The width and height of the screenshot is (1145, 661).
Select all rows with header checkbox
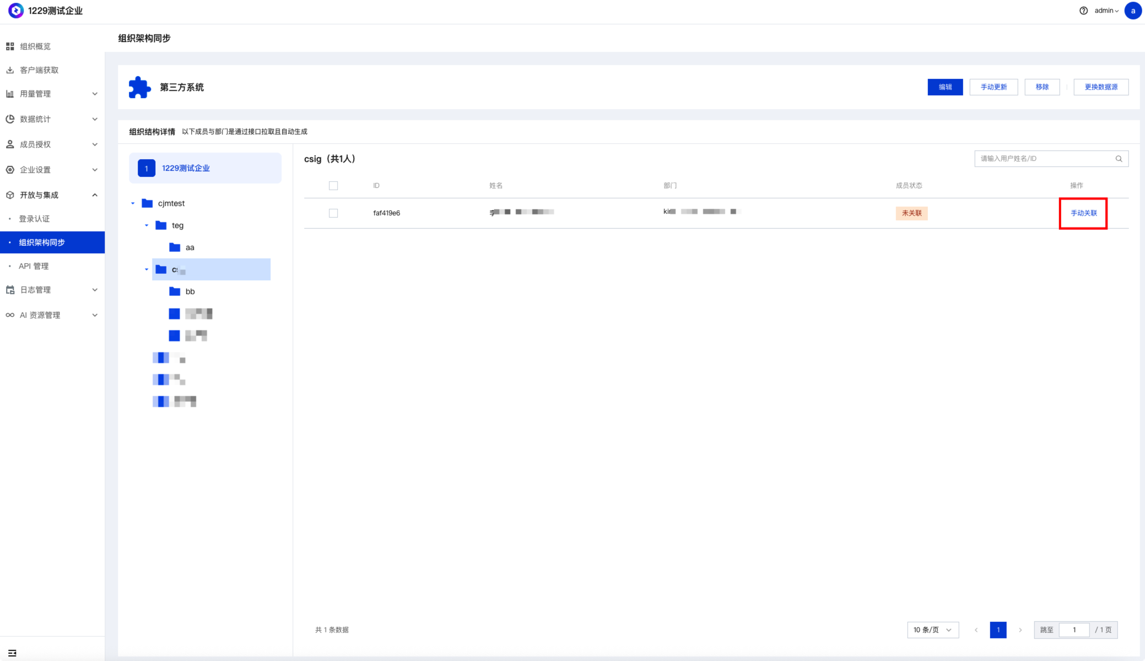[x=333, y=186]
